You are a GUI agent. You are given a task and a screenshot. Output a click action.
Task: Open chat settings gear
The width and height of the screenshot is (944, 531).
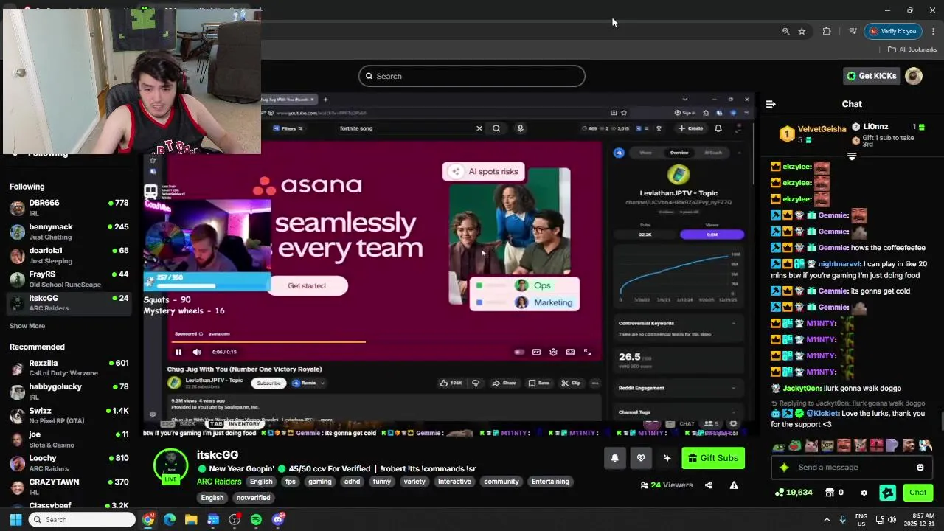[864, 493]
